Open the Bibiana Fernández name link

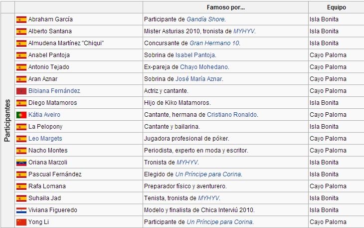click(54, 91)
